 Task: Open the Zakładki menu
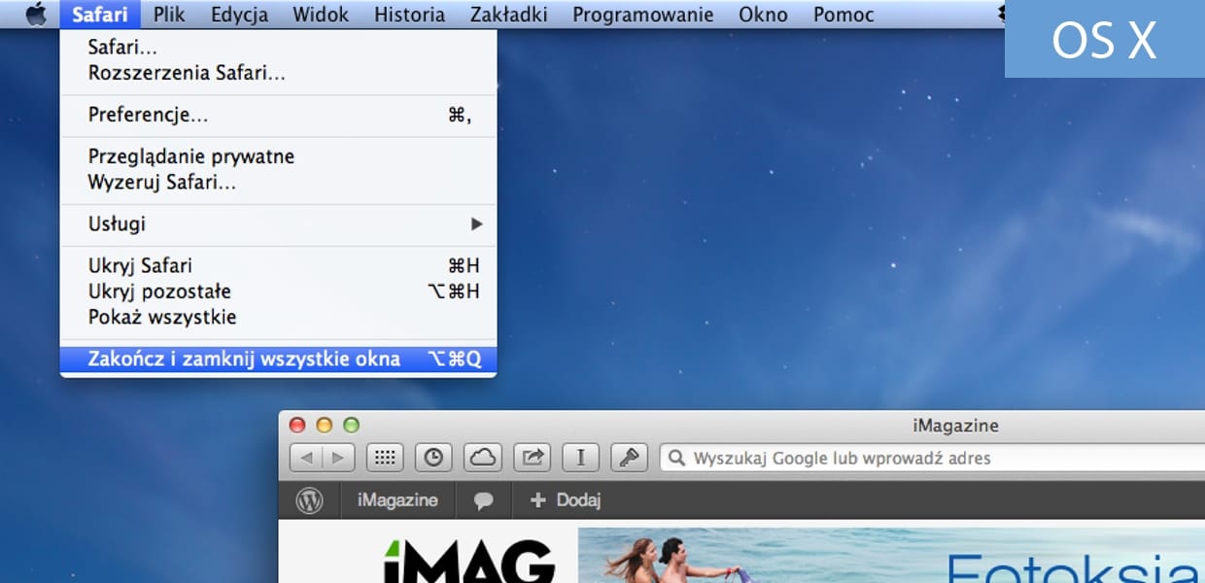pyautogui.click(x=508, y=15)
